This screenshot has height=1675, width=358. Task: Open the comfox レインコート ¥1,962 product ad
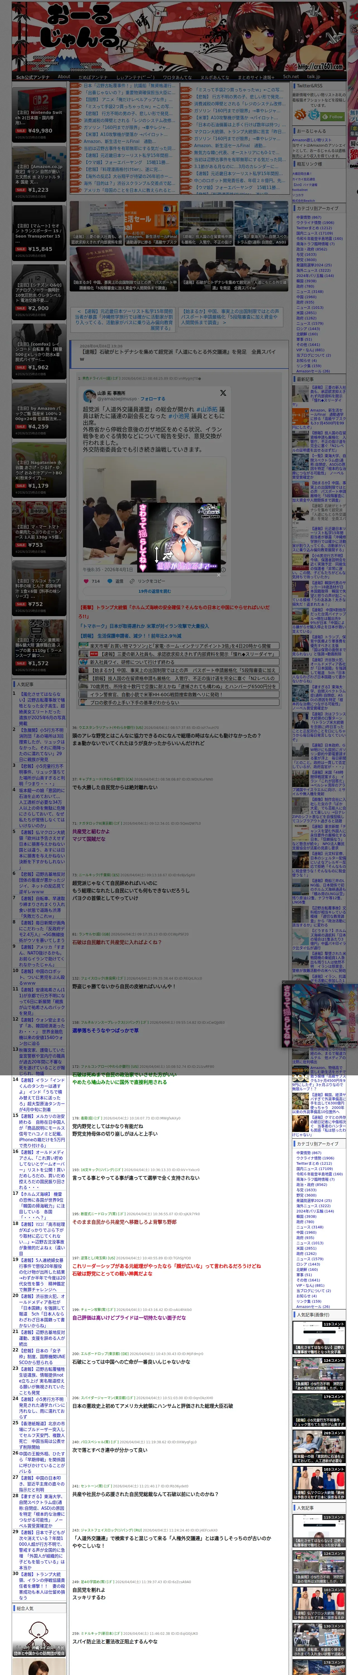pyautogui.click(x=39, y=351)
